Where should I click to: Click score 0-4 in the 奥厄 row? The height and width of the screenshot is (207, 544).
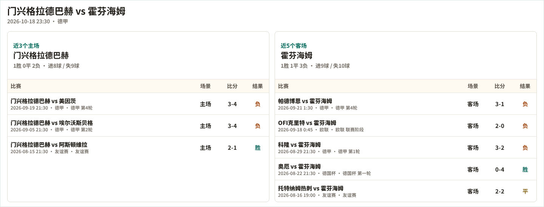(x=500, y=169)
